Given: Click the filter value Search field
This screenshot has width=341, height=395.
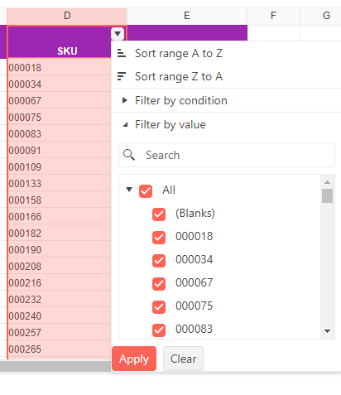Looking at the screenshot, I should 227,155.
